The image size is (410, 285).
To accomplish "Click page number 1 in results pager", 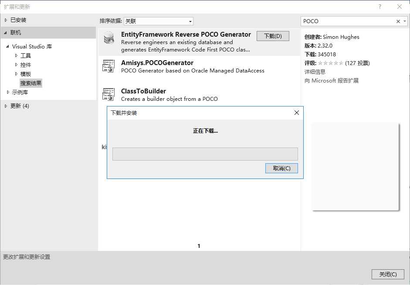I will [199, 246].
